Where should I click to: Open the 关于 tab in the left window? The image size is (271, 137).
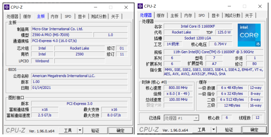[115, 17]
